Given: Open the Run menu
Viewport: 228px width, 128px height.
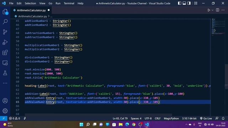Looking at the screenshot, I should [58, 3].
